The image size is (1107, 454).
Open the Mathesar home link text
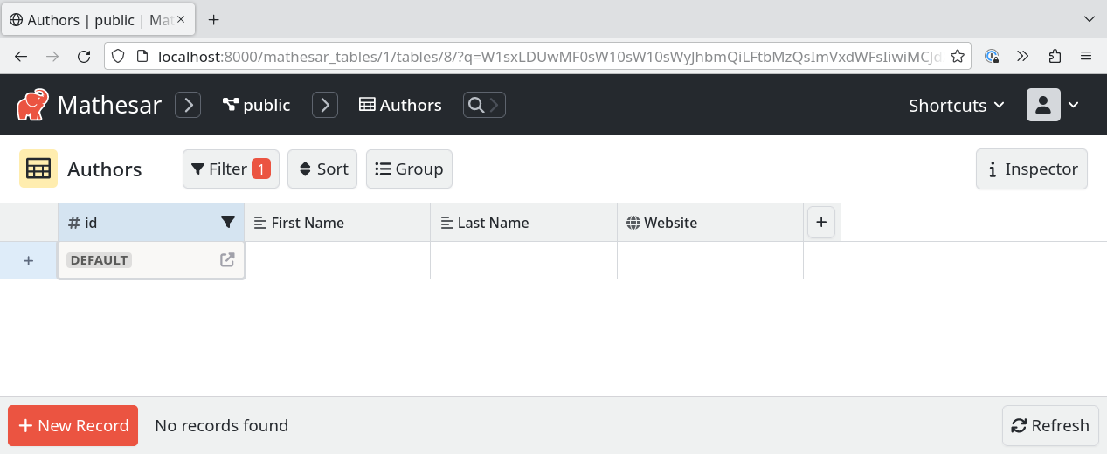click(109, 105)
